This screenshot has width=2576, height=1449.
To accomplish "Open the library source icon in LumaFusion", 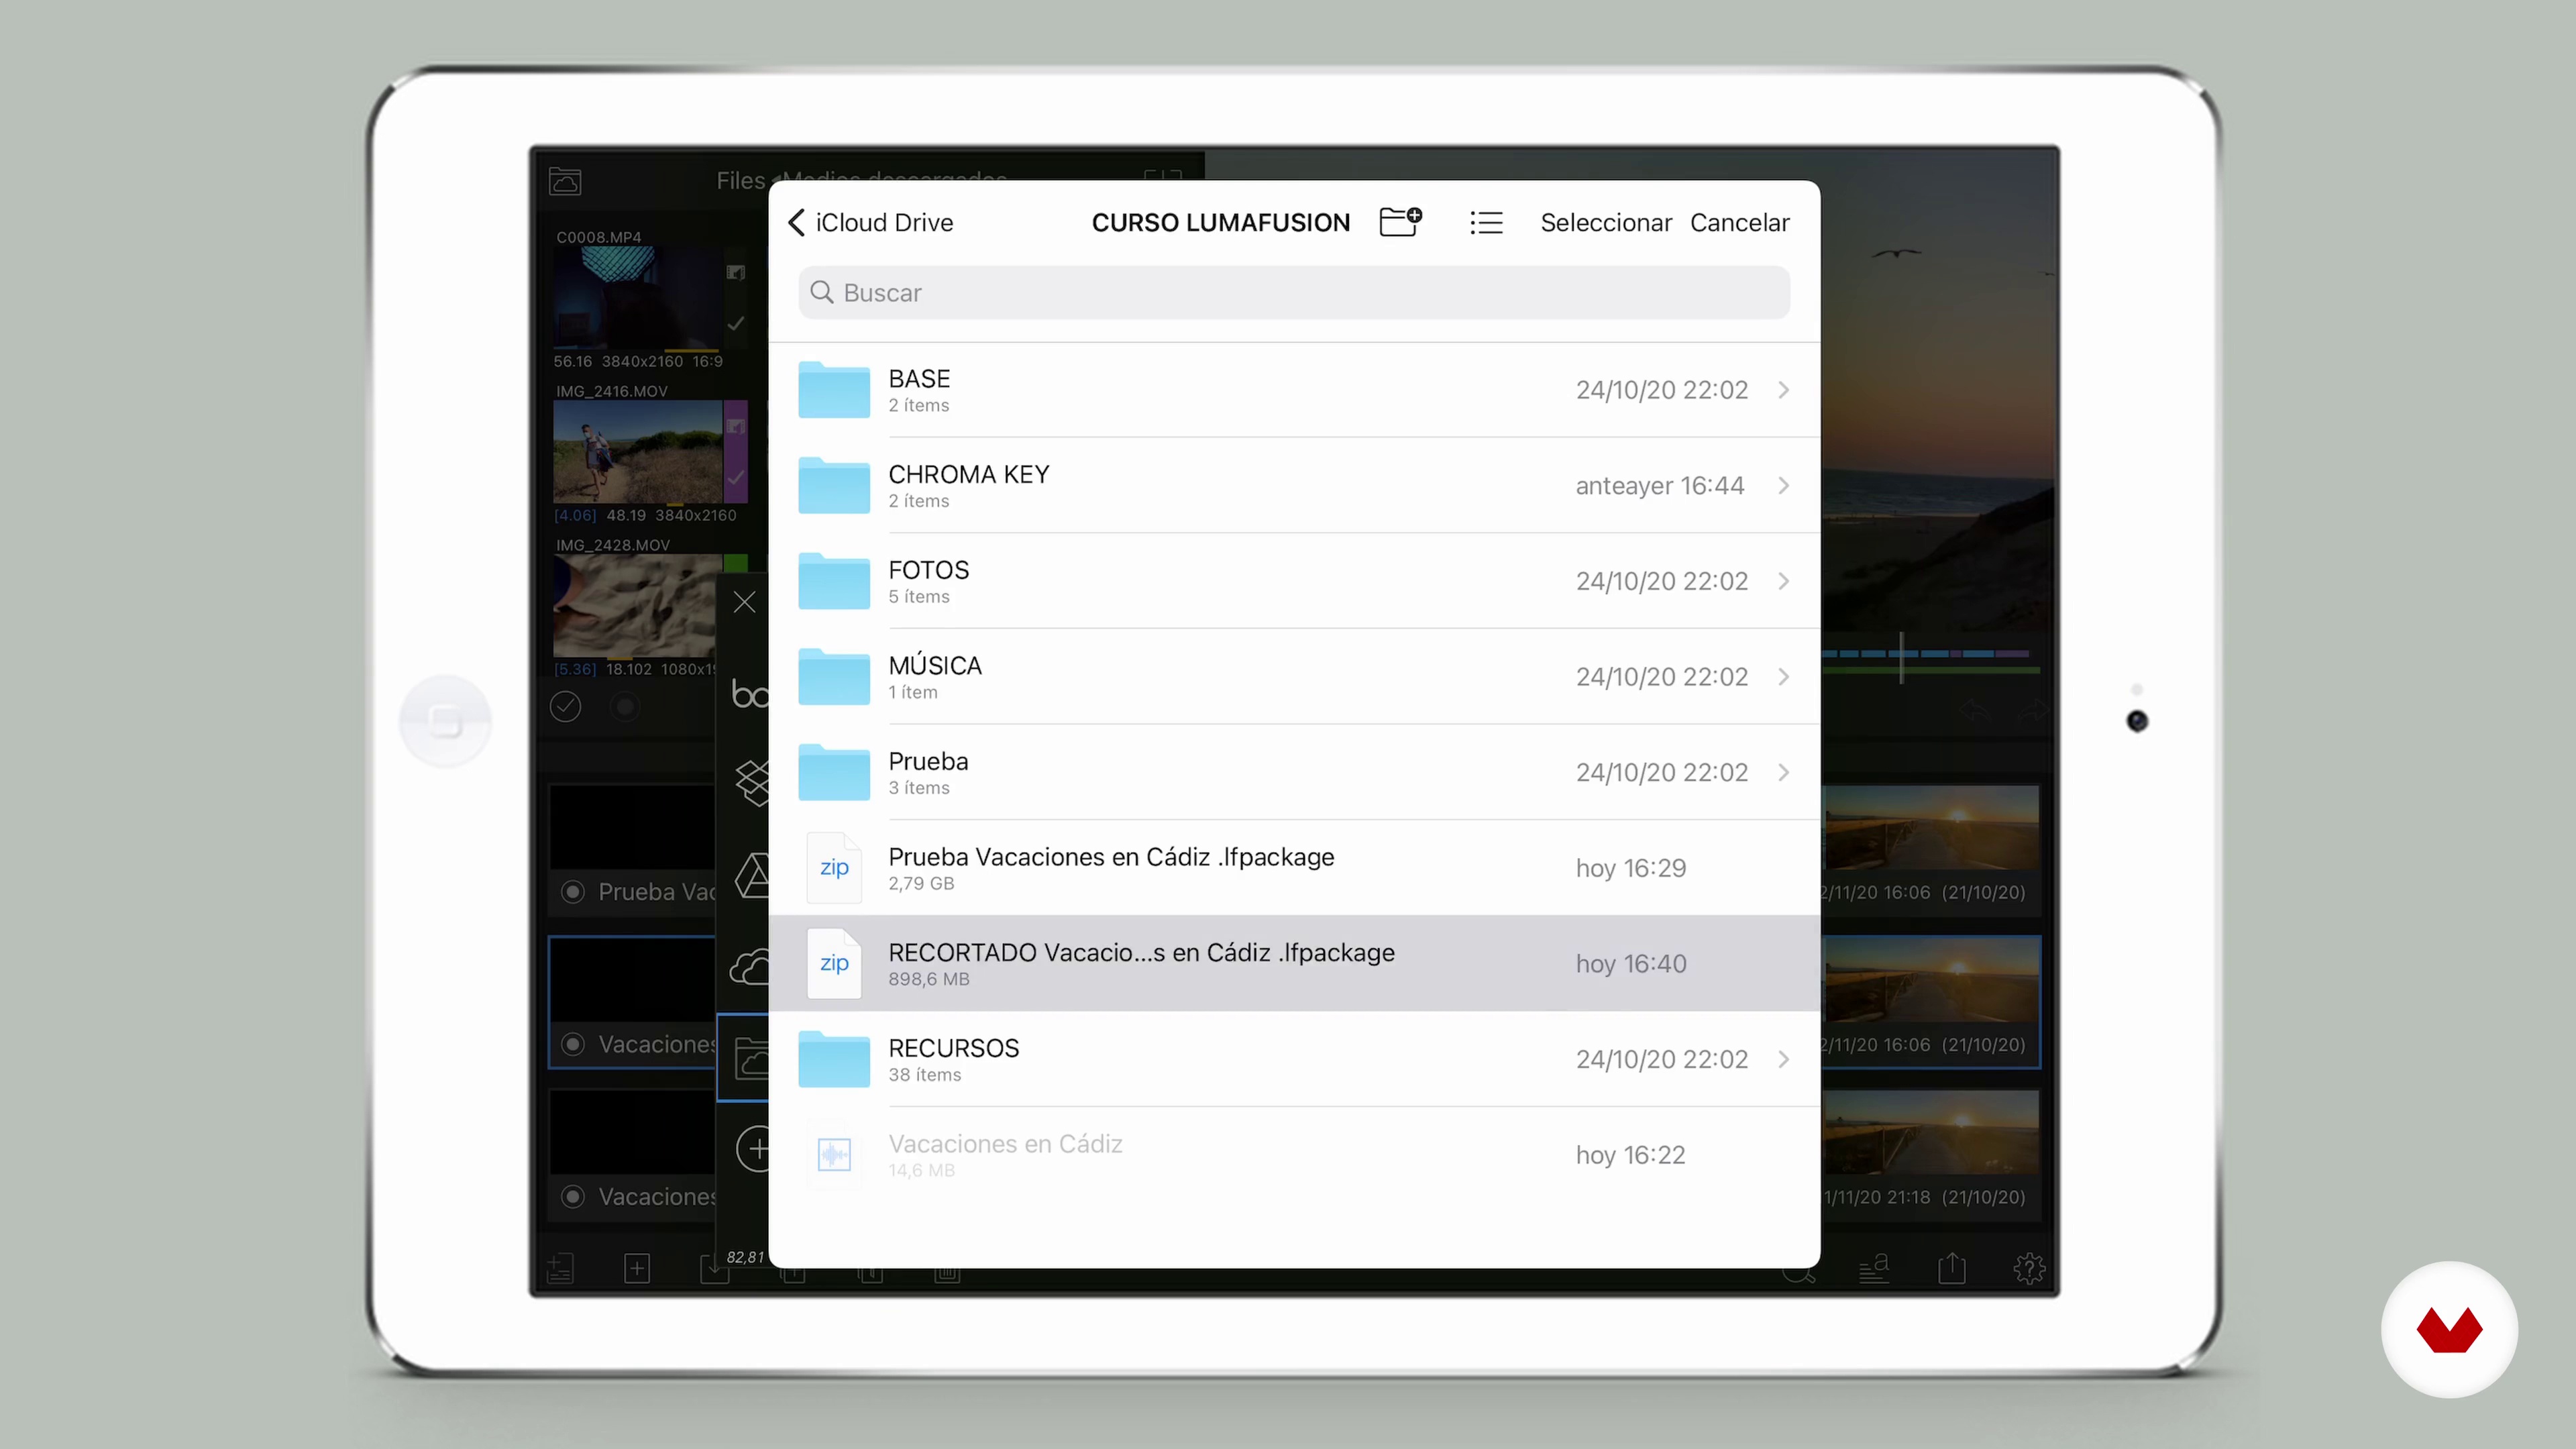I will click(565, 181).
